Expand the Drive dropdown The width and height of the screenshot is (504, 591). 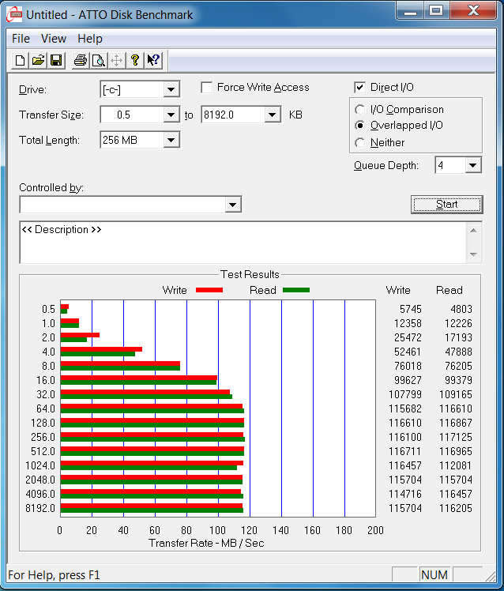point(171,90)
